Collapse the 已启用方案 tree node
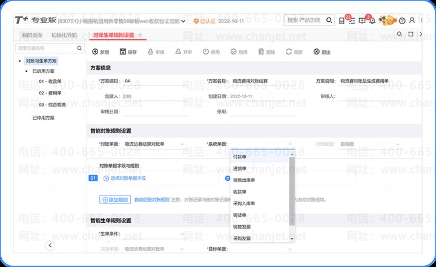 tap(27, 71)
